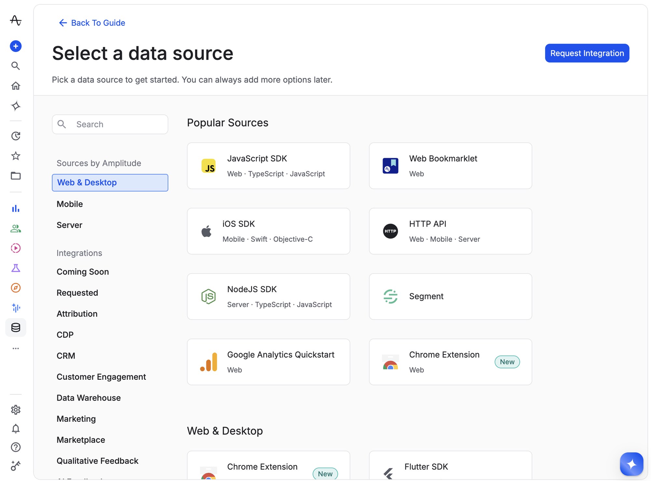
Task: Choose the HTTP API source card
Action: pyautogui.click(x=450, y=231)
